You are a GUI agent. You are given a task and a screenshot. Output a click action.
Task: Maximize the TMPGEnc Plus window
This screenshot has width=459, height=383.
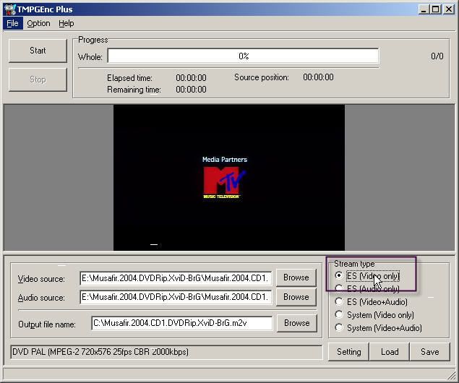[x=435, y=9]
